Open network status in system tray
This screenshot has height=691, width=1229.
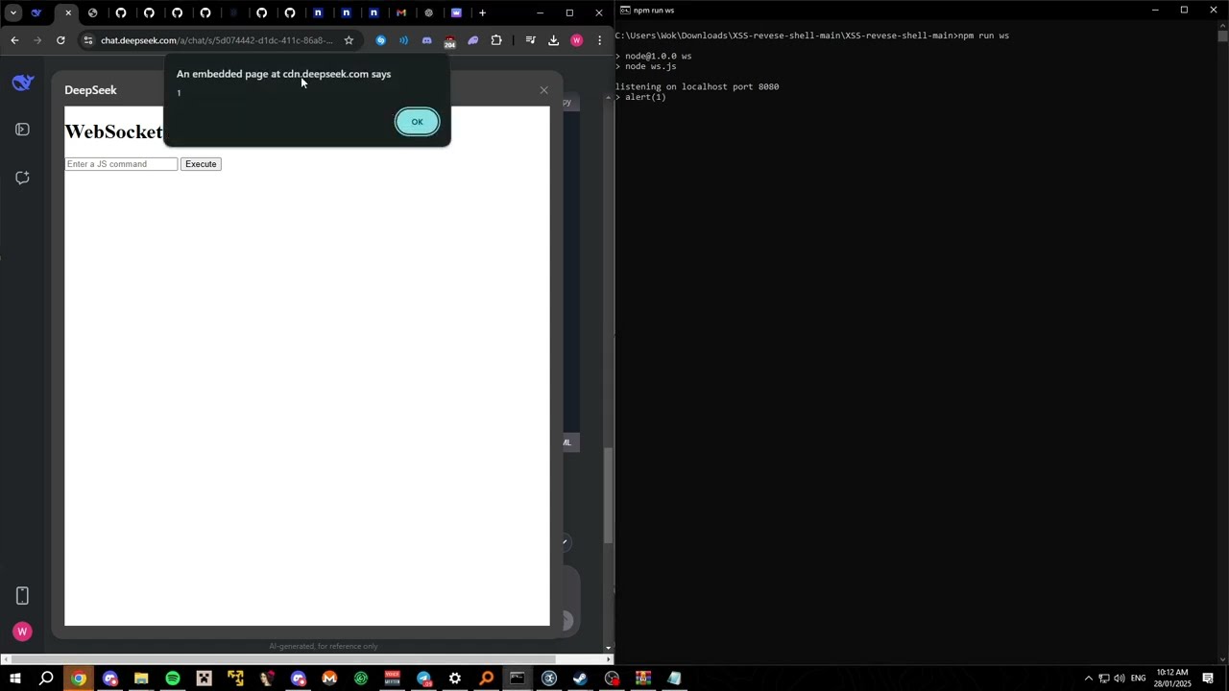1104,679
